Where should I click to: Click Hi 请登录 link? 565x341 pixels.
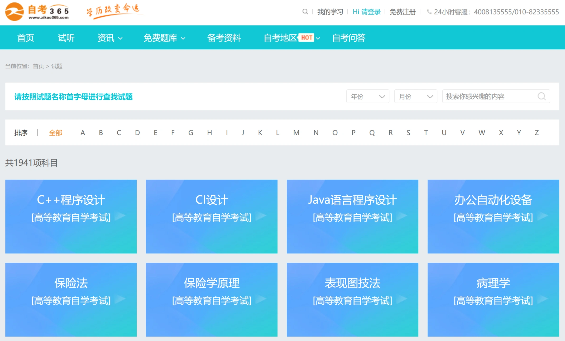366,12
